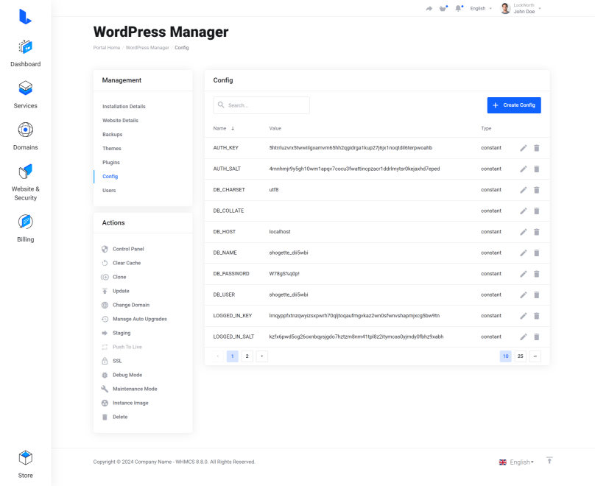
Task: Show unlimited entries per page
Action: point(535,356)
